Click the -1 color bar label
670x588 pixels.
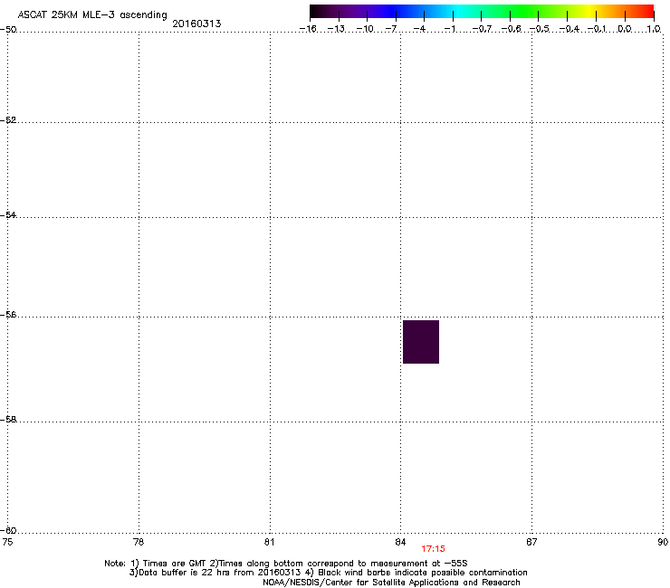click(x=449, y=29)
